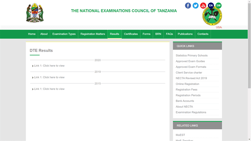Click the RELATED LINKS panel header
This screenshot has width=251, height=141.
(197, 125)
